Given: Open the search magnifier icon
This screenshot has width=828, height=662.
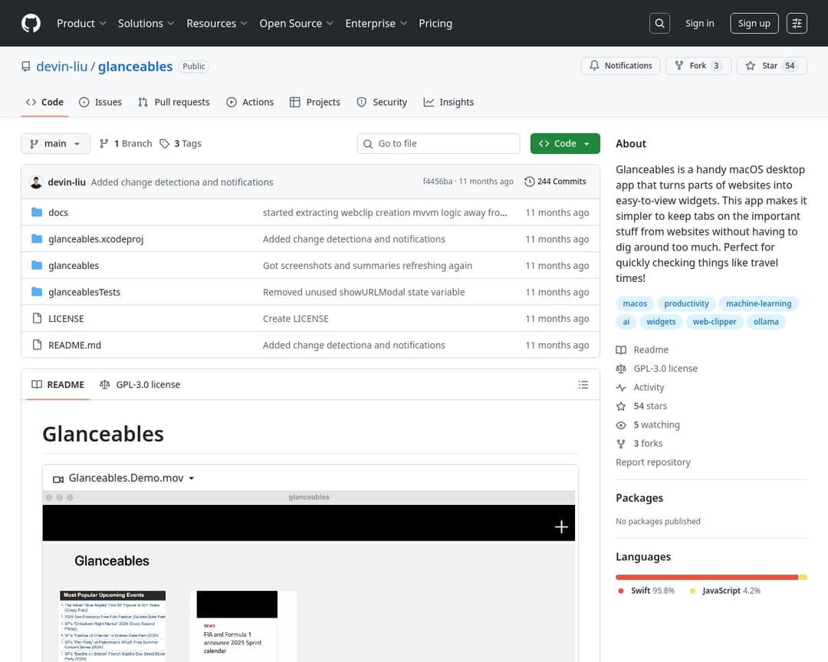Looking at the screenshot, I should (x=659, y=23).
